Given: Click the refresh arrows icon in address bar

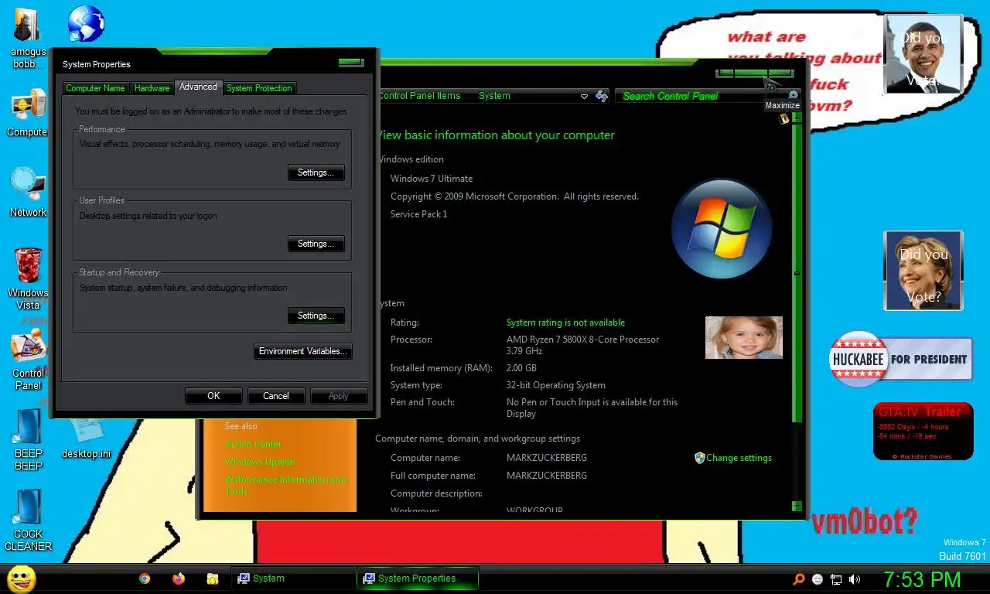Looking at the screenshot, I should pos(602,96).
